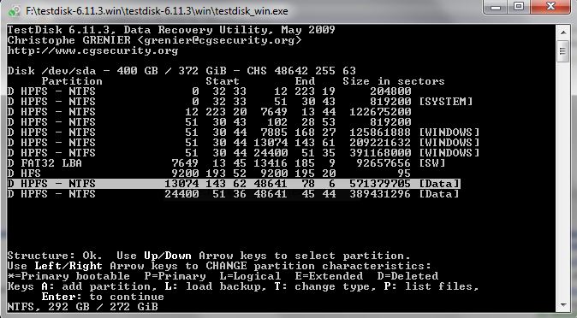The width and height of the screenshot is (577, 318).
Task: Click the scrollbar down arrow
Action: click(x=563, y=305)
